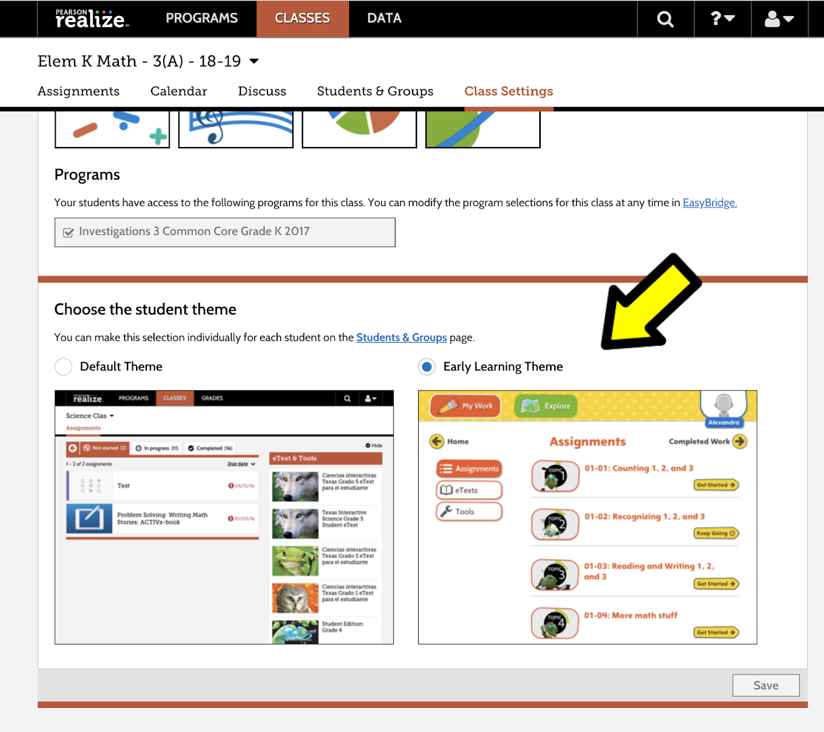The image size is (824, 732).
Task: Click Get Started for 01-01 Counting
Action: coord(716,485)
